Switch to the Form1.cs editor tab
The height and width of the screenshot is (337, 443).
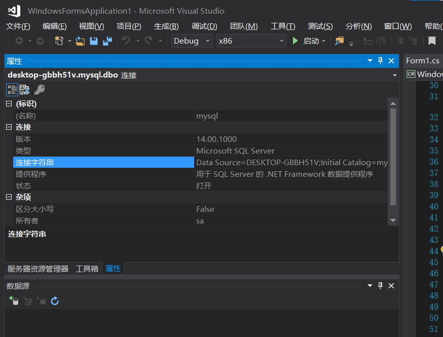(423, 61)
